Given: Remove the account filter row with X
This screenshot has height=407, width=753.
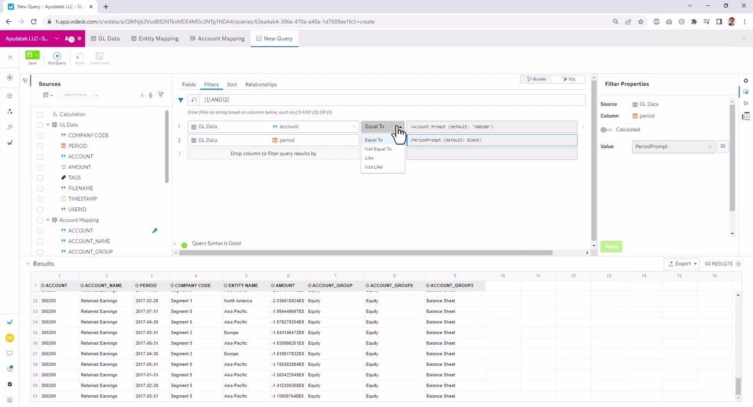Looking at the screenshot, I should point(583,126).
